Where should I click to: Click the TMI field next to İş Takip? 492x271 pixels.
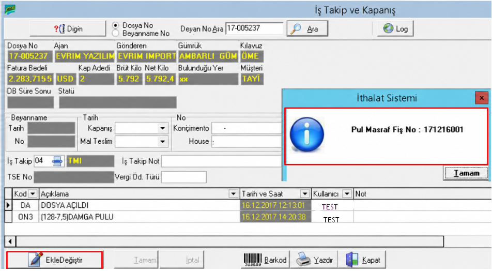[90, 161]
